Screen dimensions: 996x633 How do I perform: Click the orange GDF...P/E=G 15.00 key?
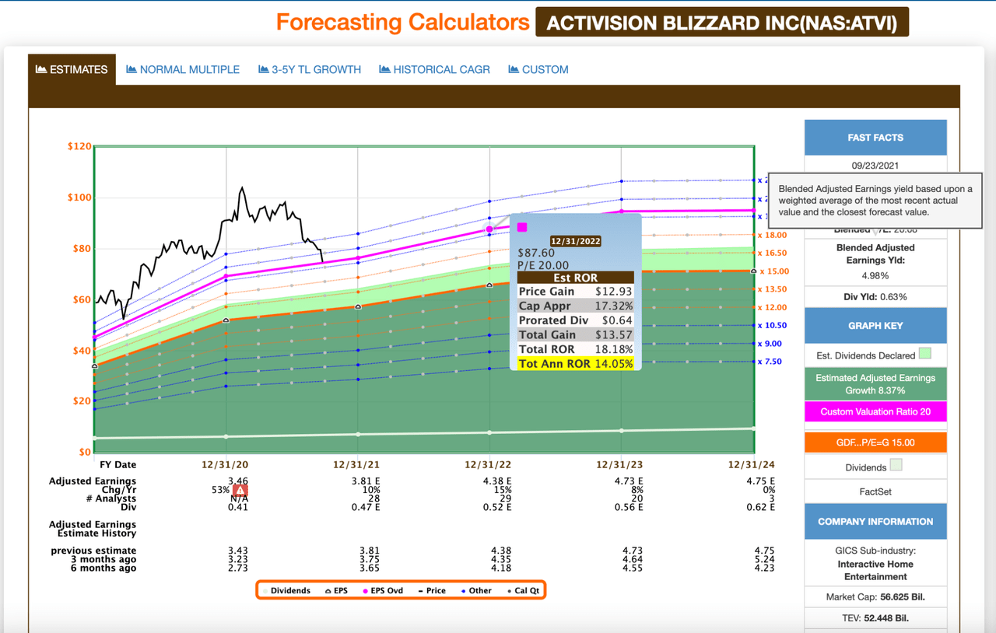coord(875,442)
